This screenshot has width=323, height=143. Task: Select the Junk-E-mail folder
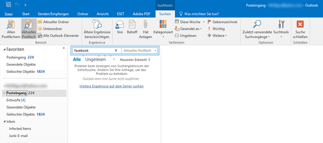[x=18, y=136]
